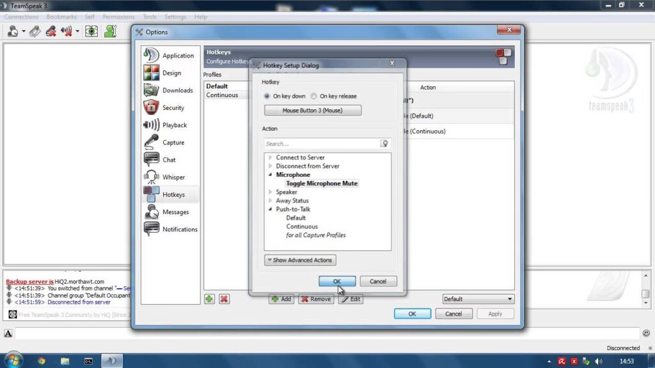Click the action Search field
Screen dimensions: 655x368
(x=322, y=144)
